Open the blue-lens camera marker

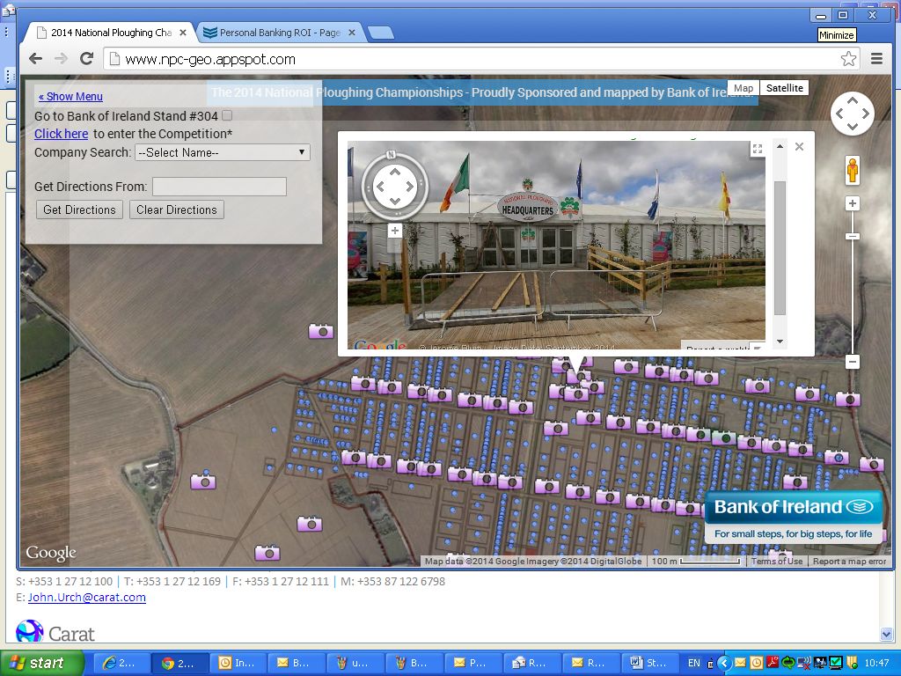837,458
